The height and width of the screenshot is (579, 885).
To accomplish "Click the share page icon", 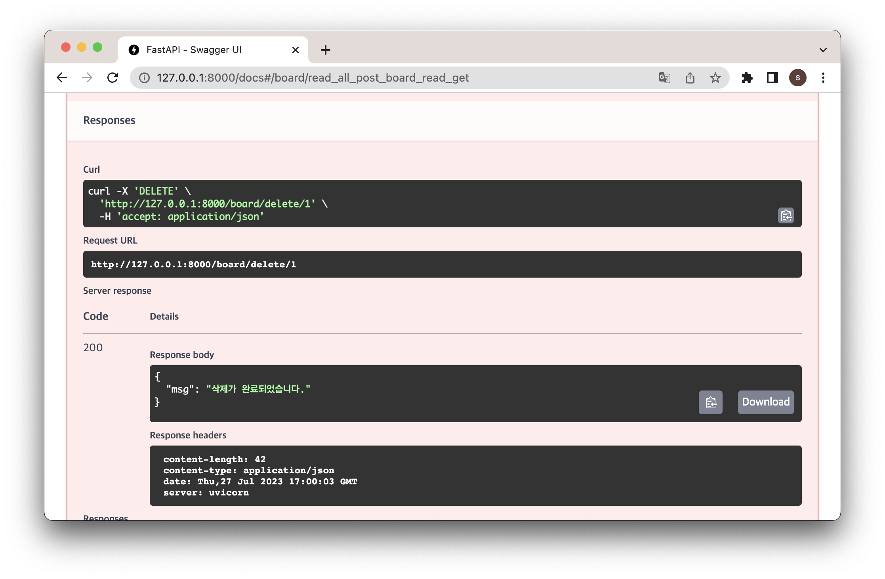I will 690,78.
